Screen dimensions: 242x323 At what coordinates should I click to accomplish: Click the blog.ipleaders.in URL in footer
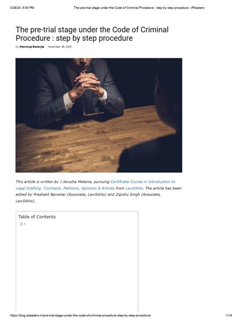coord(81,315)
